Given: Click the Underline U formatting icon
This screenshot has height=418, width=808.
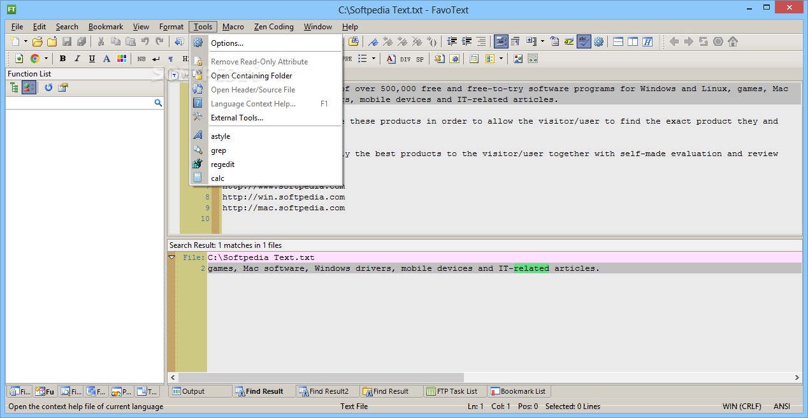Looking at the screenshot, I should (92, 59).
